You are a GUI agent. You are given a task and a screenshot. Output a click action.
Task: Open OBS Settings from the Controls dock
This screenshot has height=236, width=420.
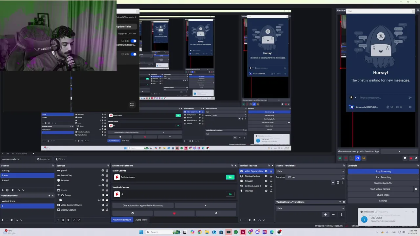(383, 201)
